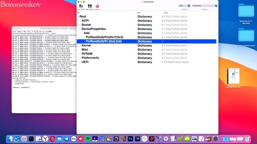
Task: Select the PciRoot(0x0)/Pci(0x2,0x0) row
Action: pyautogui.click(x=147, y=41)
